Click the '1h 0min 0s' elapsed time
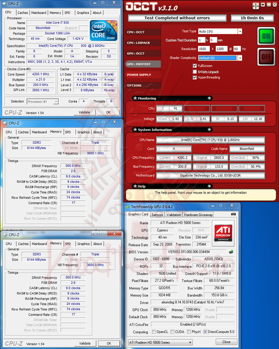Screen dimensions: 279x349 point(252,18)
